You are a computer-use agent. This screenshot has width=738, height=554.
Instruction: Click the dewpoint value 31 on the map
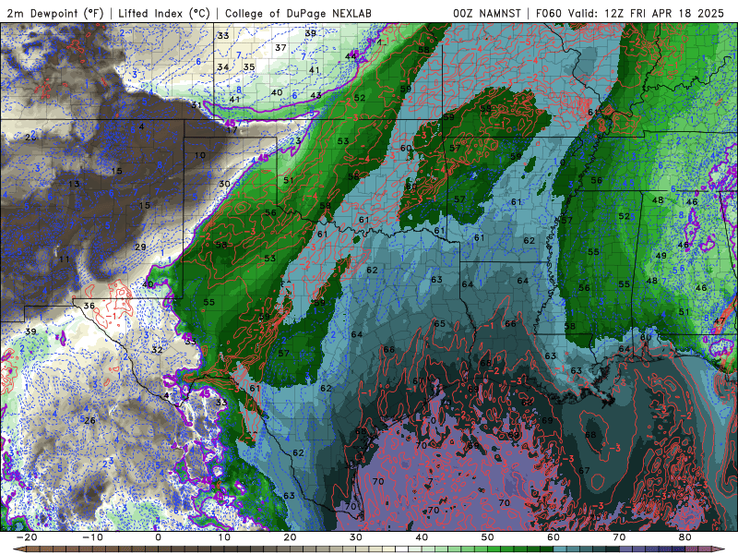pyautogui.click(x=196, y=105)
